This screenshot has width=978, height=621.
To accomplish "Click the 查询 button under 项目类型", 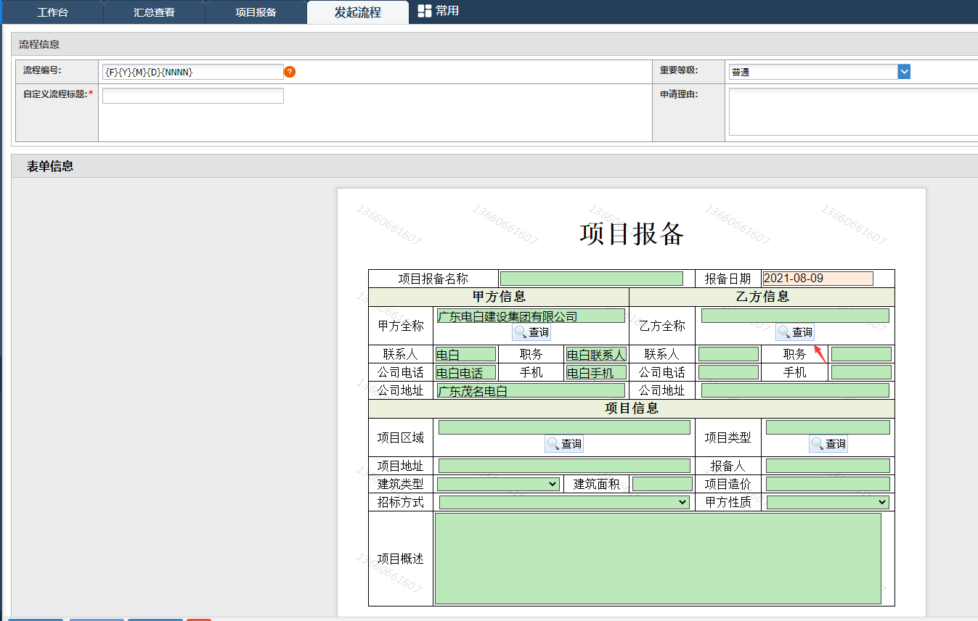I will click(x=828, y=444).
